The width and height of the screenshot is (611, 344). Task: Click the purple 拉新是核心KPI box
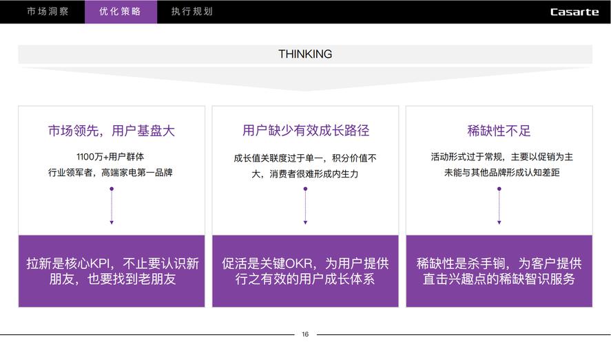tap(112, 271)
